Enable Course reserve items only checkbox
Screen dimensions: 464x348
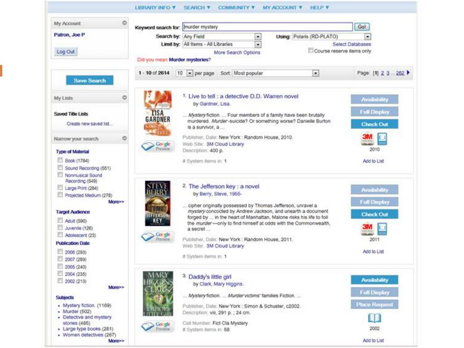coord(310,51)
